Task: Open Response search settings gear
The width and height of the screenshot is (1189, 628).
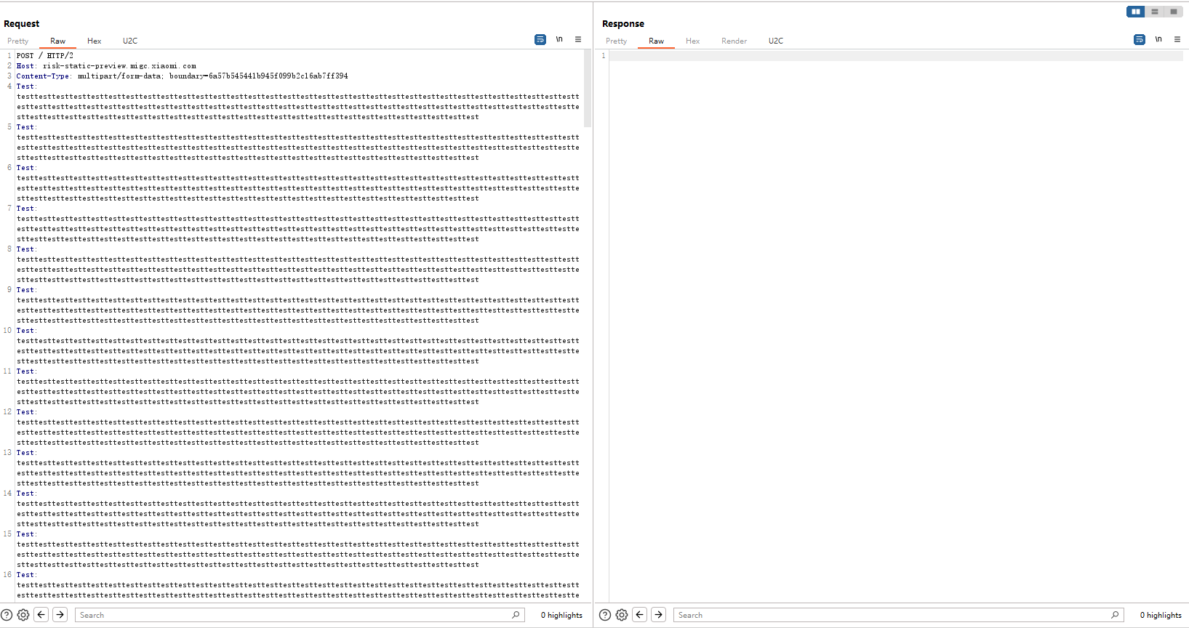Action: [622, 615]
